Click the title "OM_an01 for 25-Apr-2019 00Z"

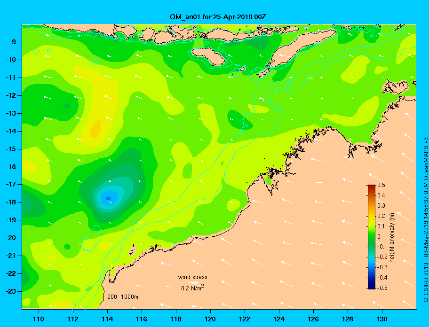pyautogui.click(x=218, y=17)
